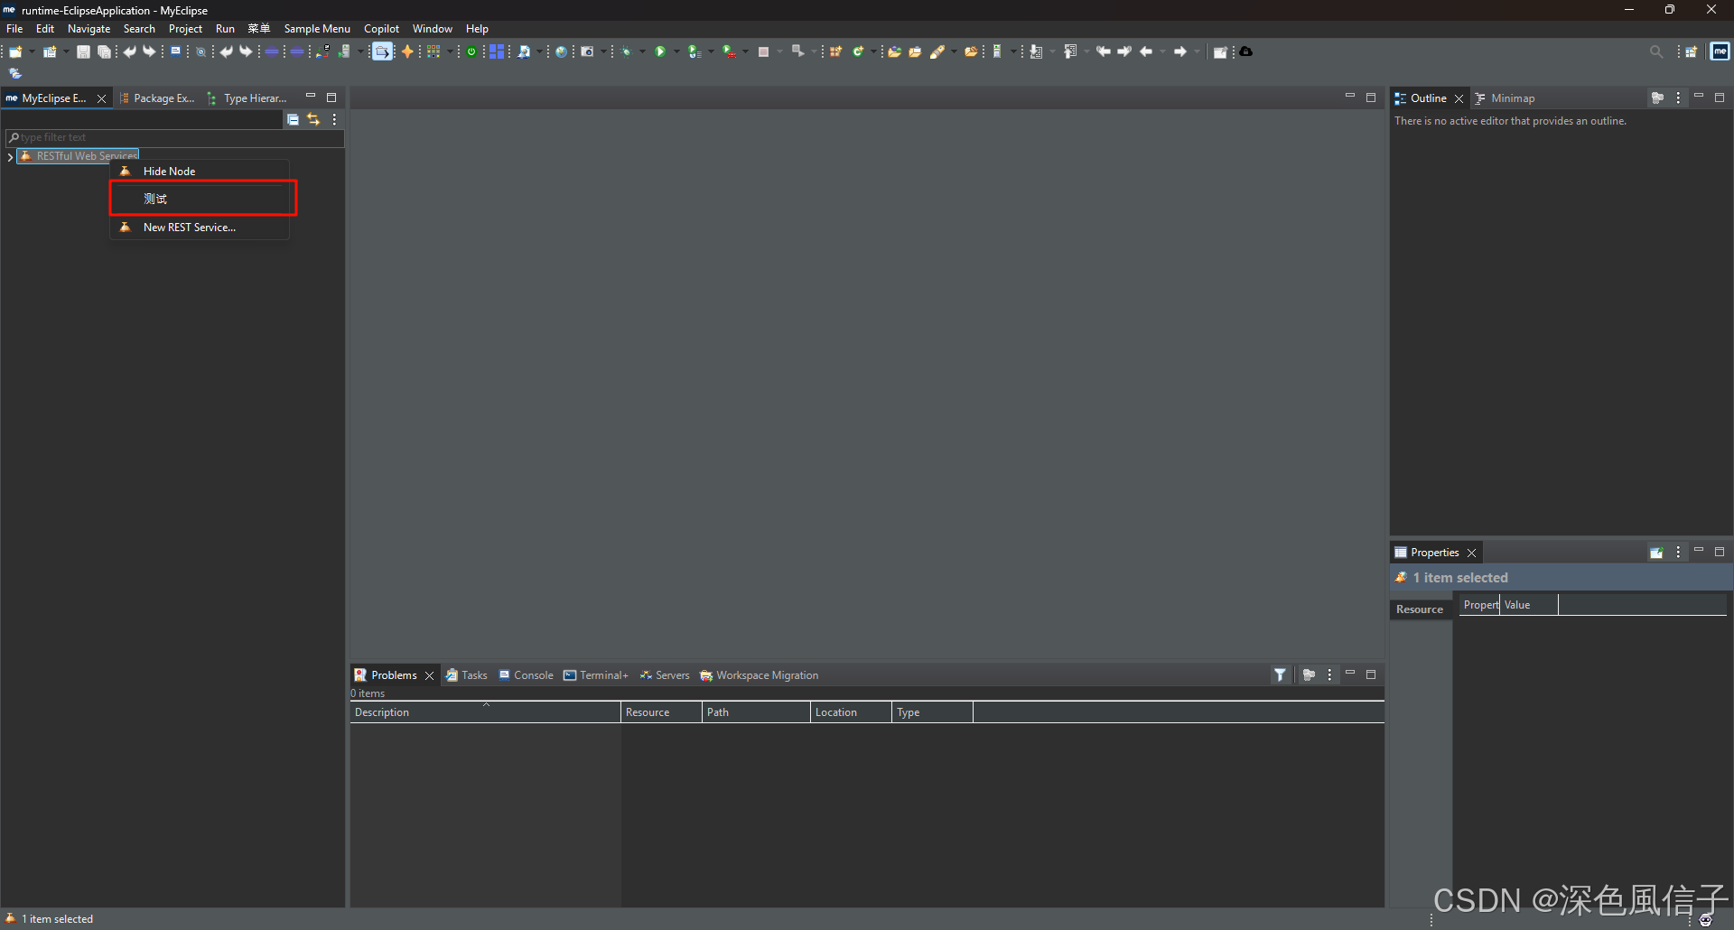Viewport: 1734px width, 930px height.
Task: Open dropdown beside New wizard icon
Action: pyautogui.click(x=32, y=51)
